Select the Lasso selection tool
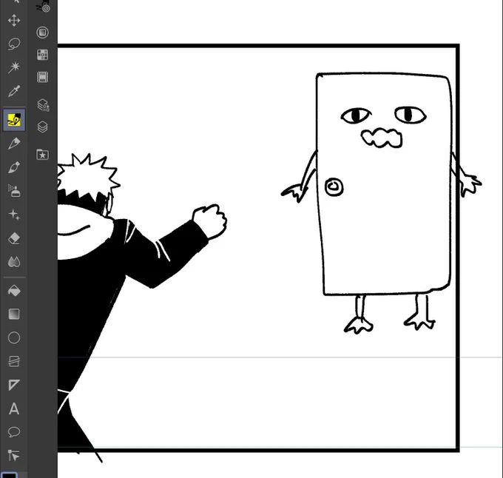Screen dimensions: 503x478 14,44
